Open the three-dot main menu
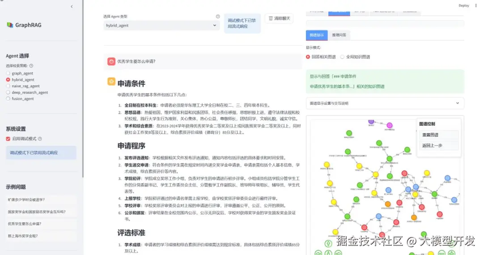Viewport: 483px width, 255px height. click(x=476, y=5)
